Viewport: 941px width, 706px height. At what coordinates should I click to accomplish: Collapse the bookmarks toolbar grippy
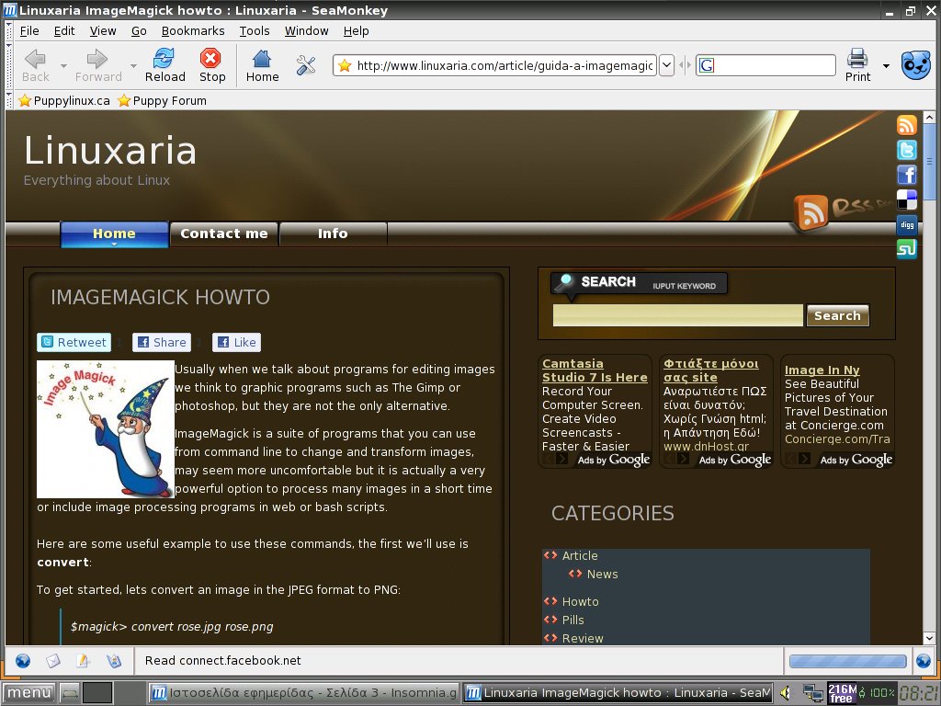click(8, 100)
